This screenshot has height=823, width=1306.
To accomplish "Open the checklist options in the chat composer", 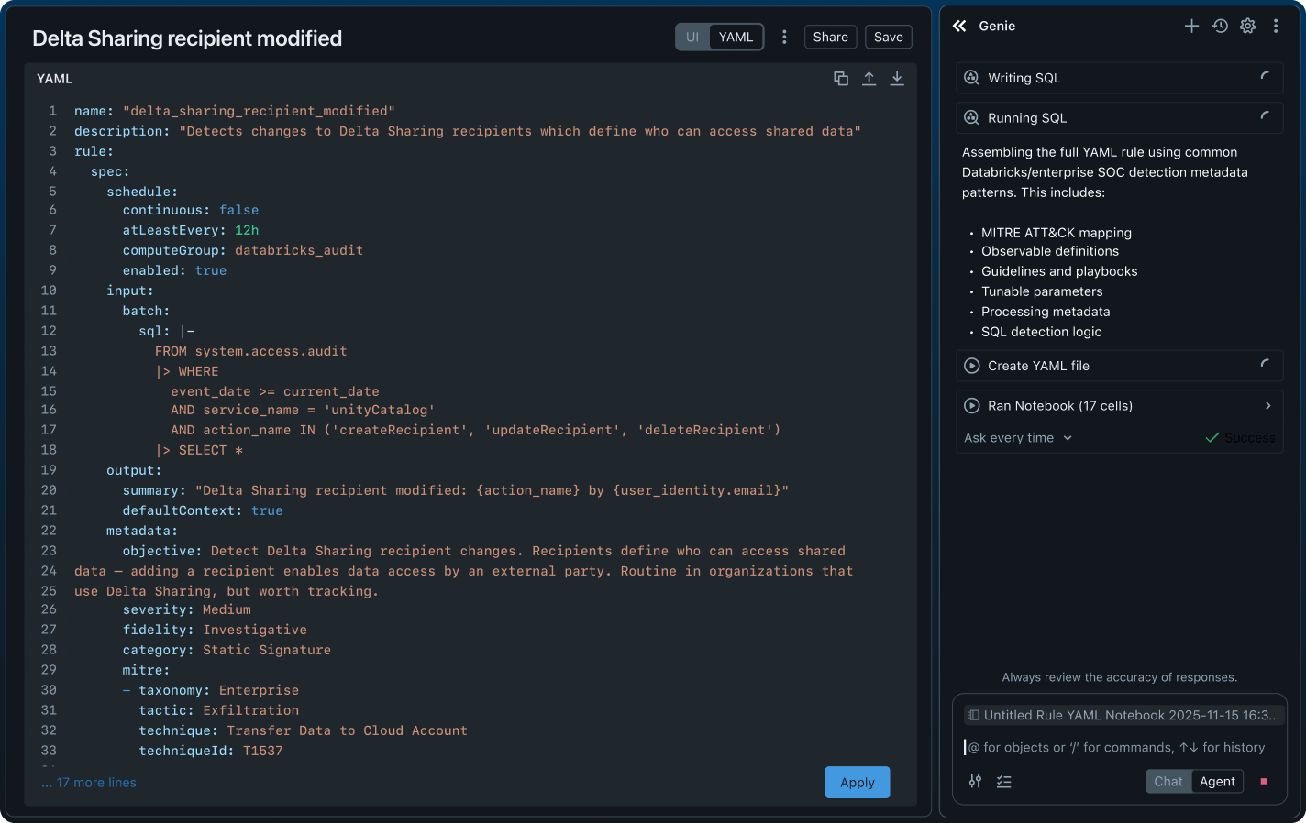I will [x=1003, y=781].
